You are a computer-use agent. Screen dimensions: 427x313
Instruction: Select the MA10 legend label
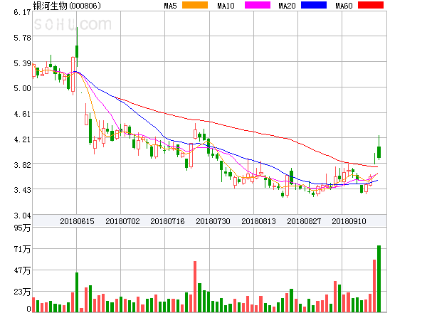pyautogui.click(x=226, y=6)
